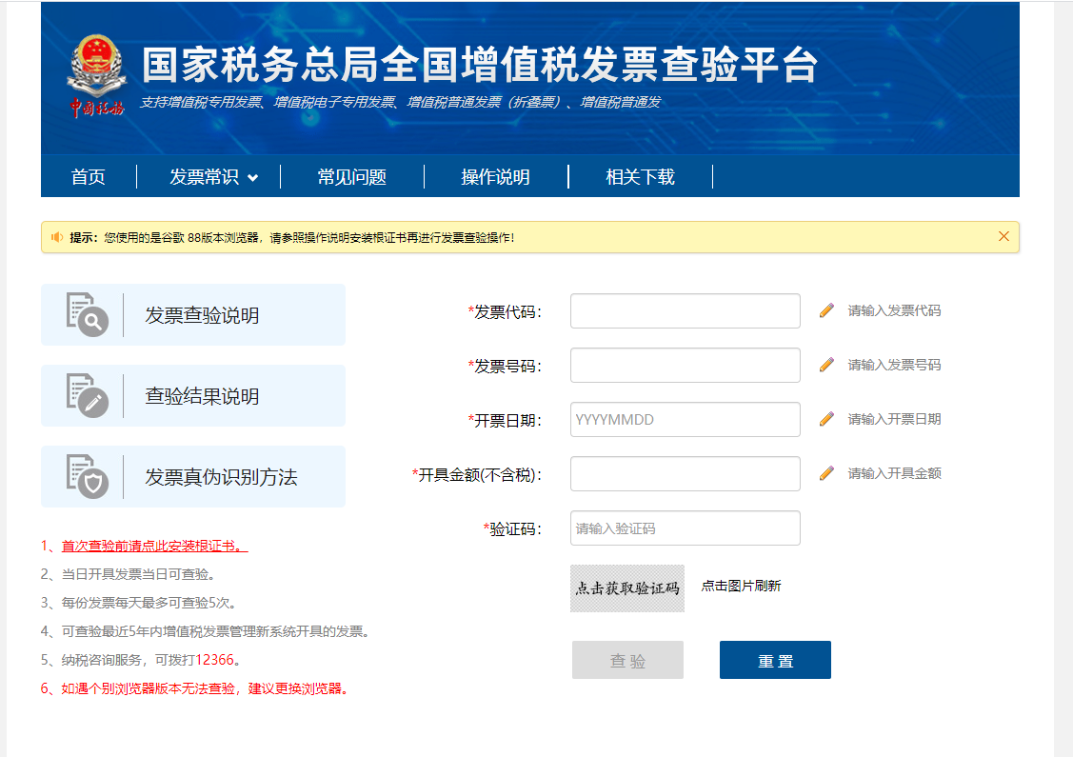Expand the 发票常识 dropdown menu
Viewport: 1073px width, 757px height.
pyautogui.click(x=213, y=177)
